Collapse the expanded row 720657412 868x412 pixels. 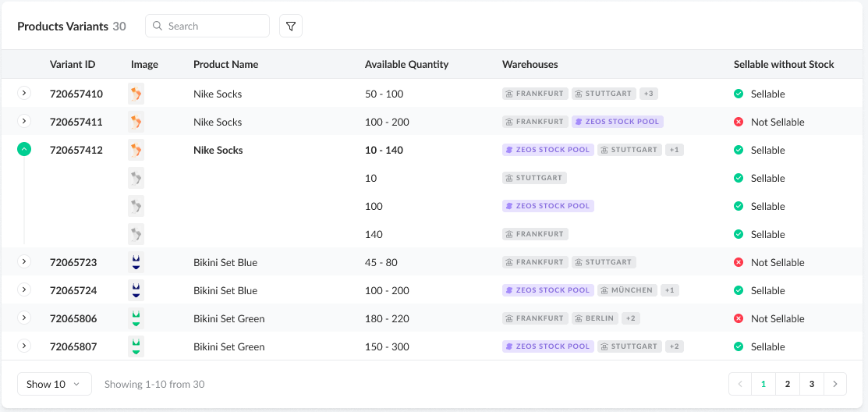coord(24,150)
